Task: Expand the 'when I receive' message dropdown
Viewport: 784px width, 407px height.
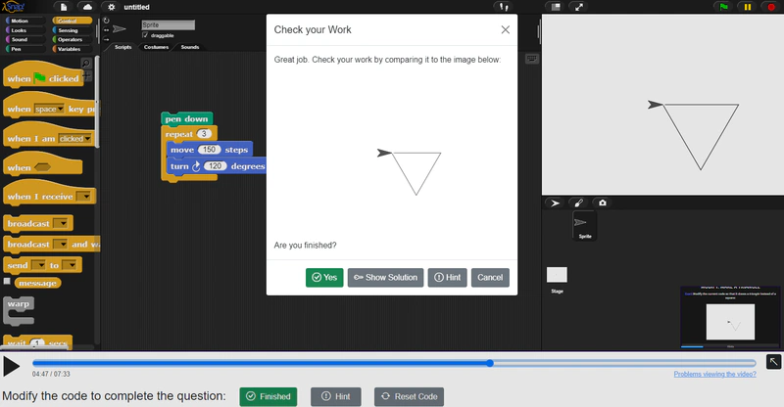Action: (84, 197)
